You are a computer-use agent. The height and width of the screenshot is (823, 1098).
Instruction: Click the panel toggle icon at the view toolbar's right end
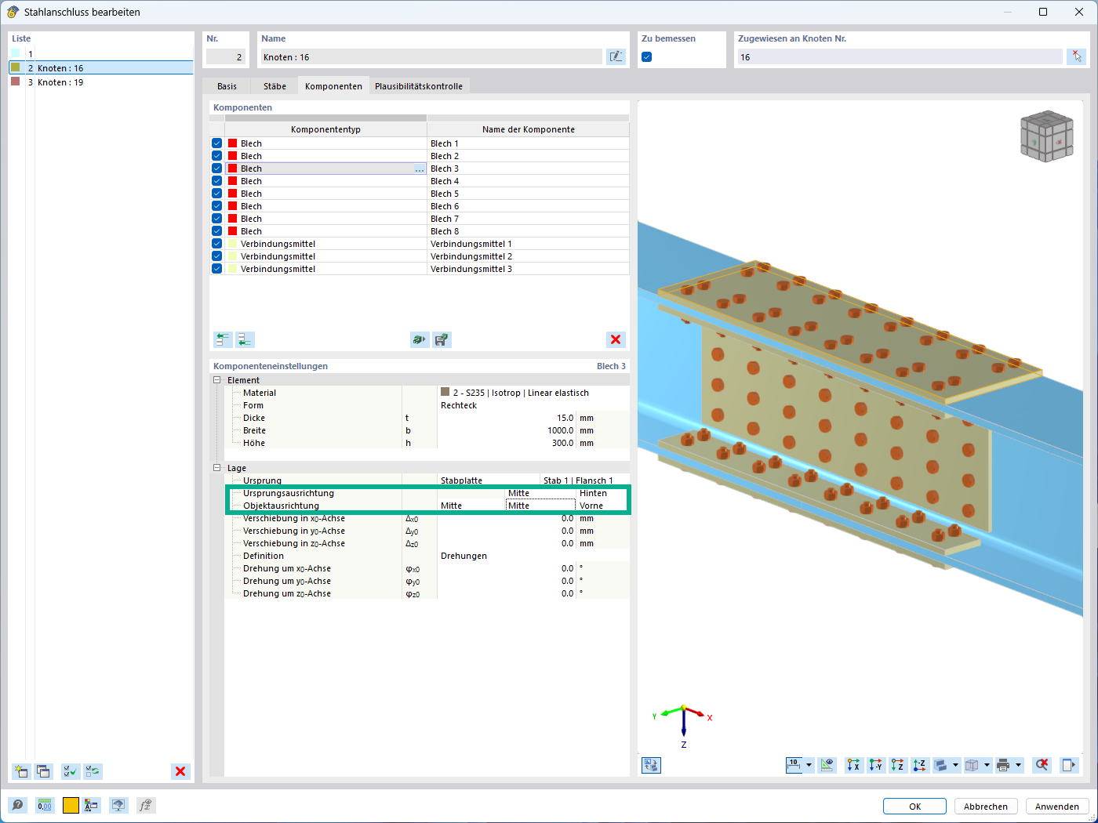click(x=1069, y=765)
